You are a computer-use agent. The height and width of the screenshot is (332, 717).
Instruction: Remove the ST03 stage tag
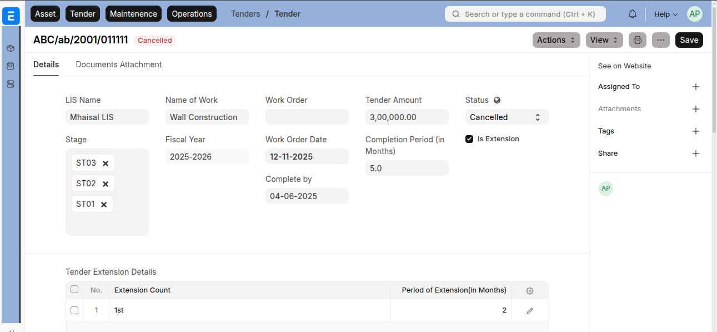point(106,163)
